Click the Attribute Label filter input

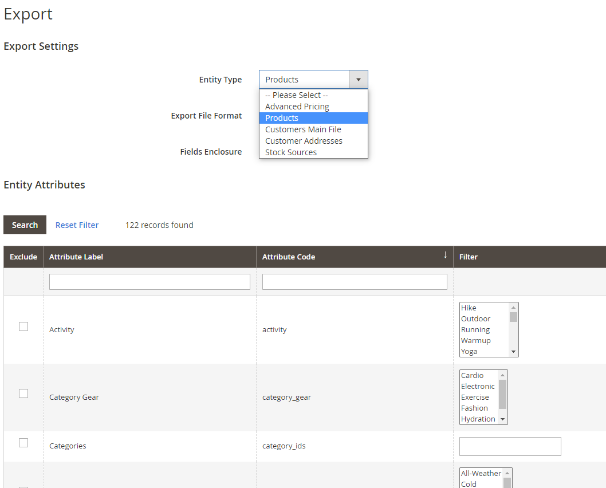(149, 282)
